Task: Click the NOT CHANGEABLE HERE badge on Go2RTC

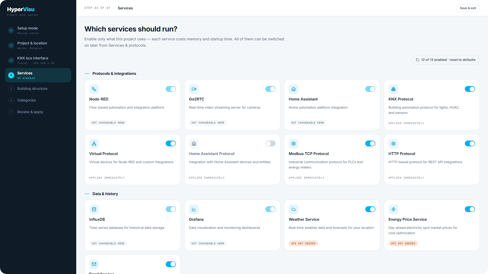Action: [x=208, y=123]
